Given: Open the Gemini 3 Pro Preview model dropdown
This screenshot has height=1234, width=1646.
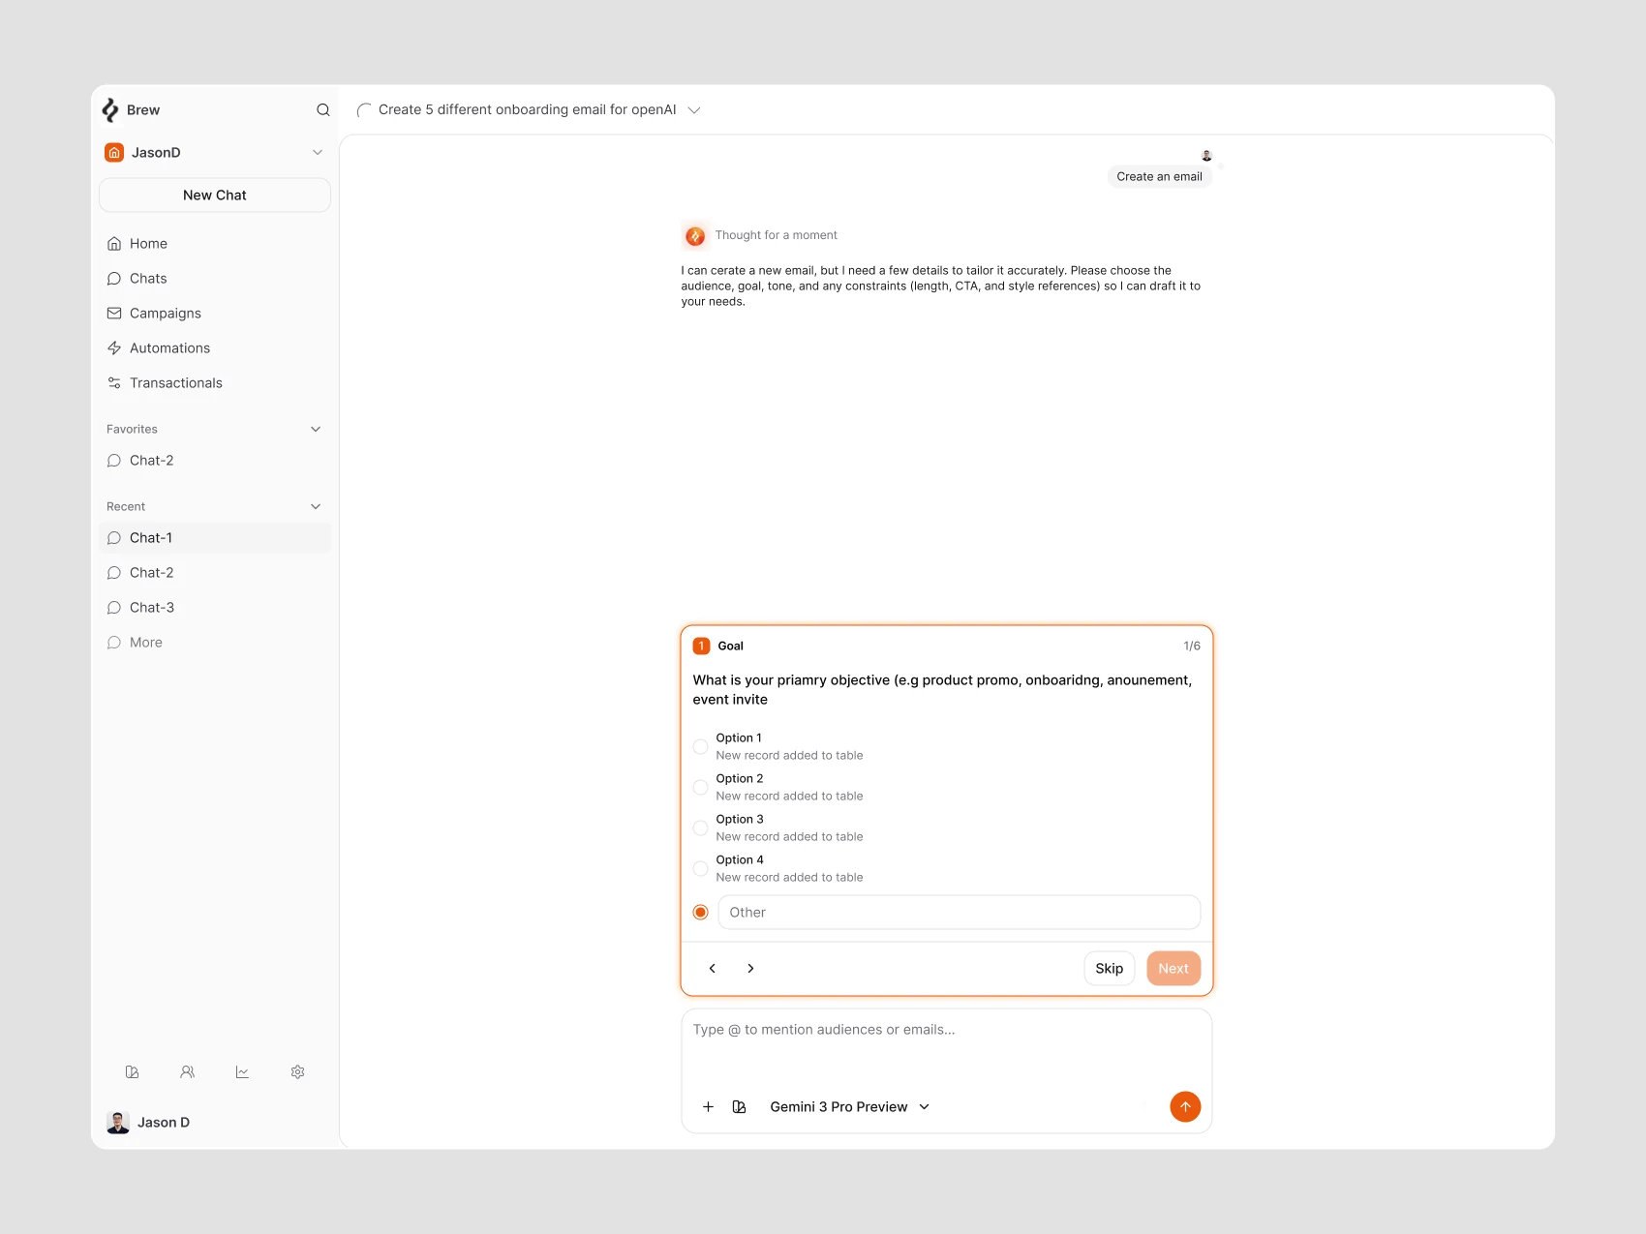Looking at the screenshot, I should (849, 1107).
